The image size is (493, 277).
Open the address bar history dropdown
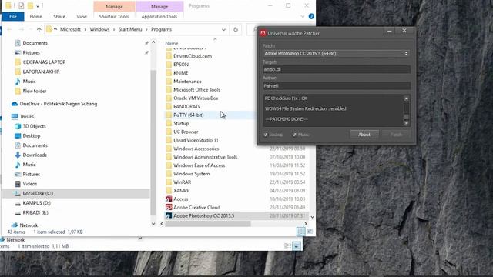(223, 29)
